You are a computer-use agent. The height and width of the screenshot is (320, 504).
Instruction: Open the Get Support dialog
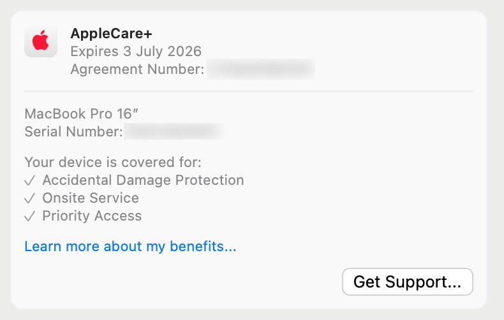point(407,282)
